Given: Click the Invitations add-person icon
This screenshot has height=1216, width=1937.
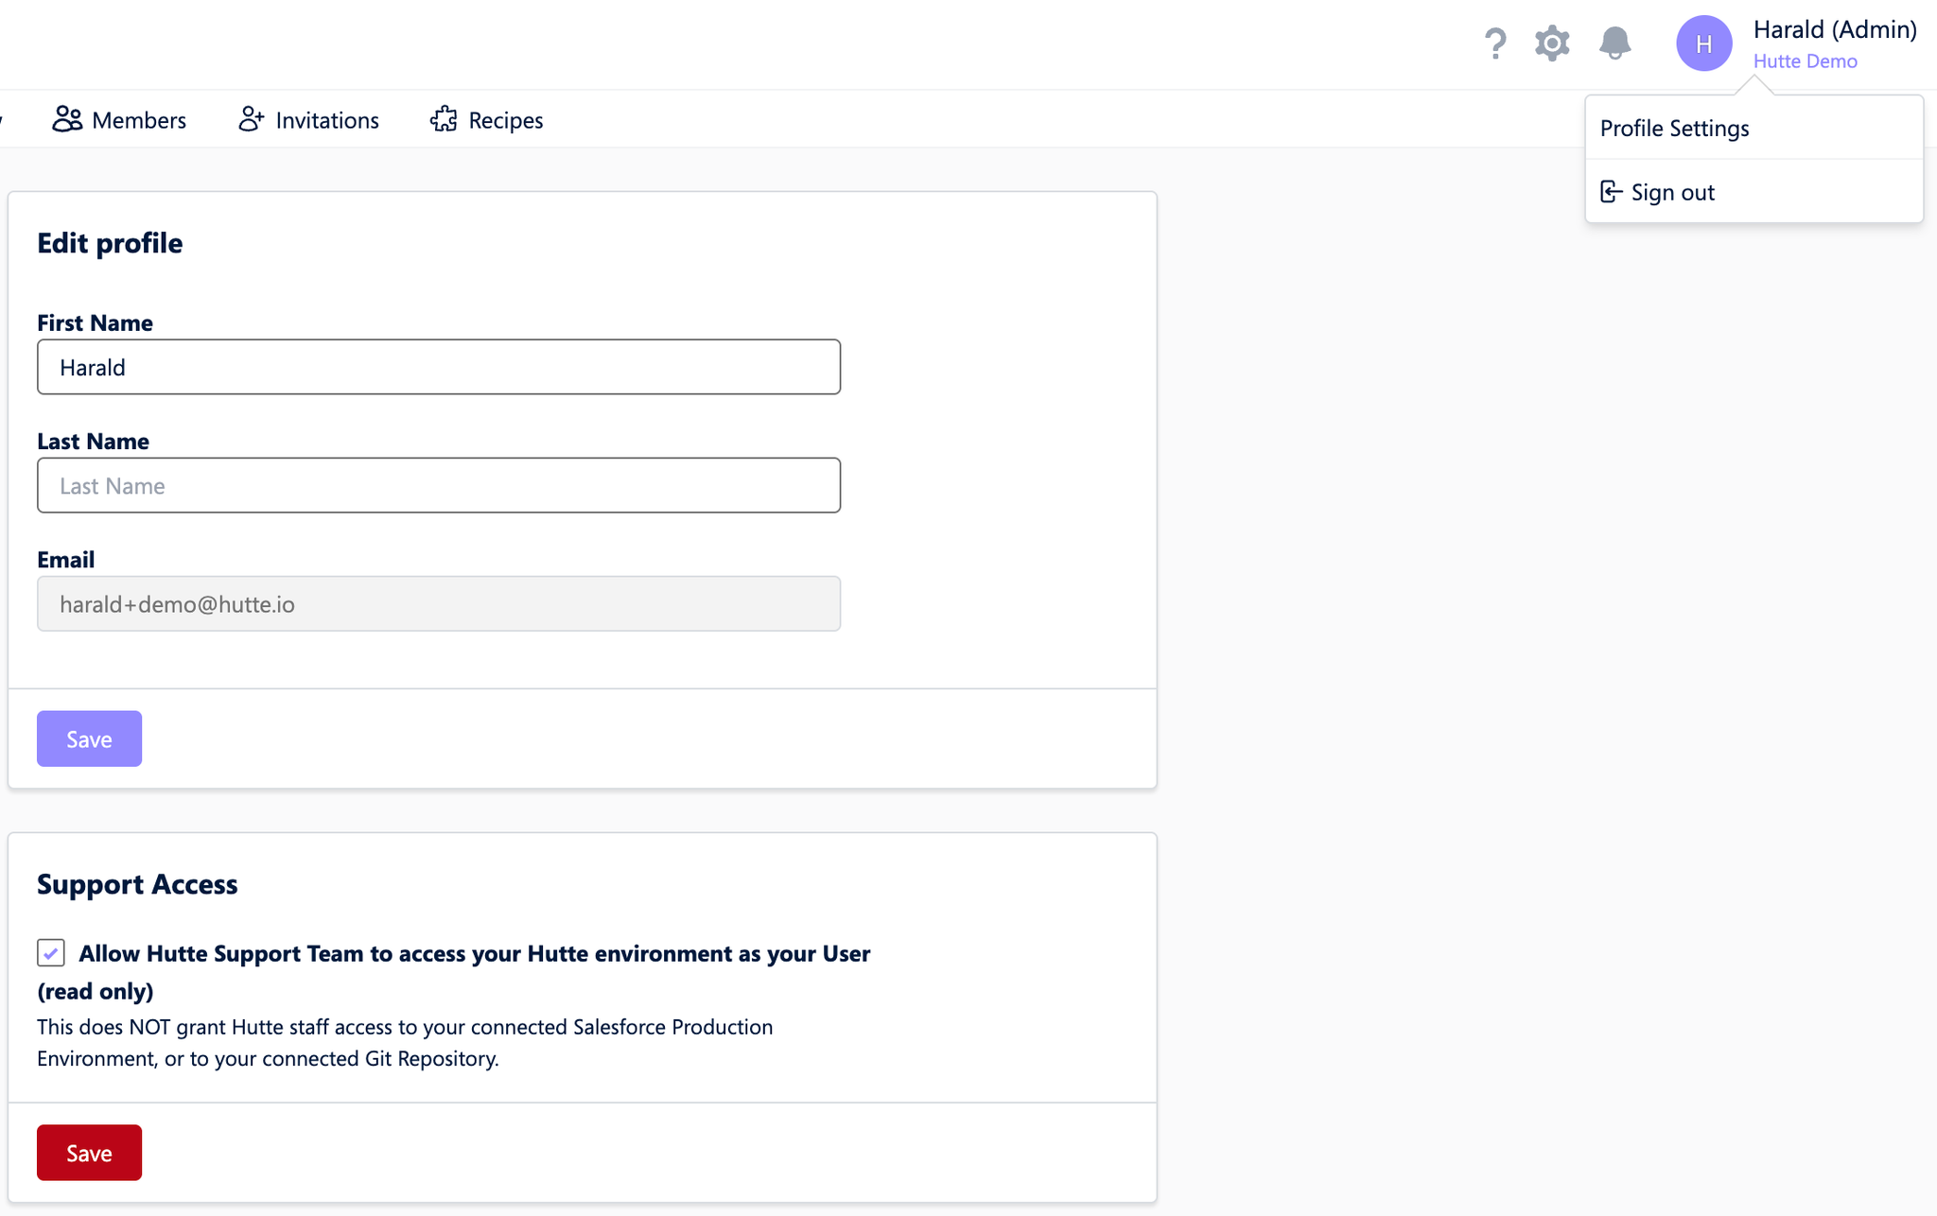Looking at the screenshot, I should [251, 119].
